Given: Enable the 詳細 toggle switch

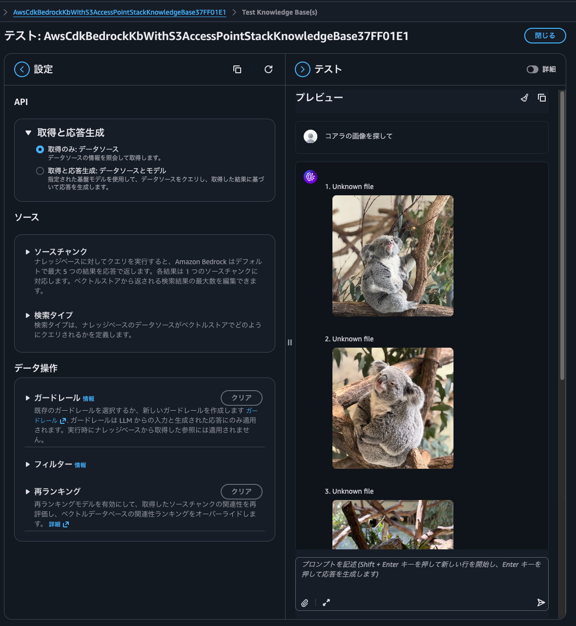Looking at the screenshot, I should 532,69.
